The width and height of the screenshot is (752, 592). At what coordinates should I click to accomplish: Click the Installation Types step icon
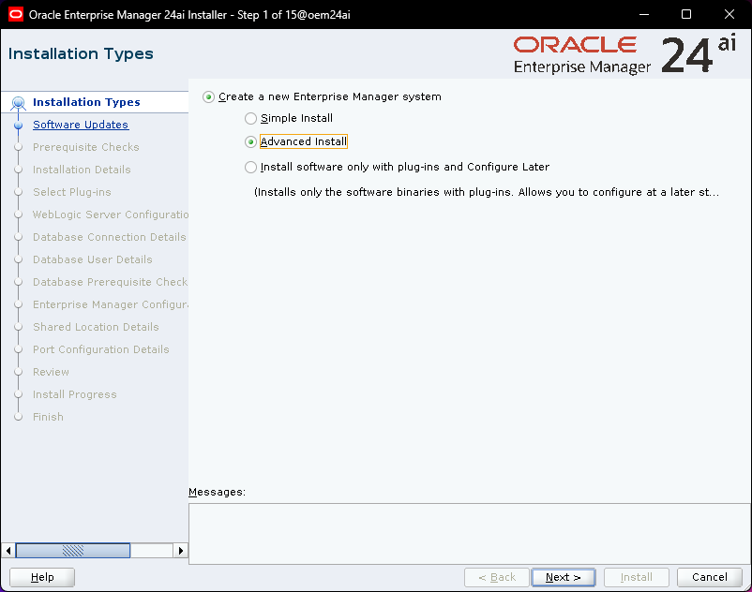pos(18,103)
